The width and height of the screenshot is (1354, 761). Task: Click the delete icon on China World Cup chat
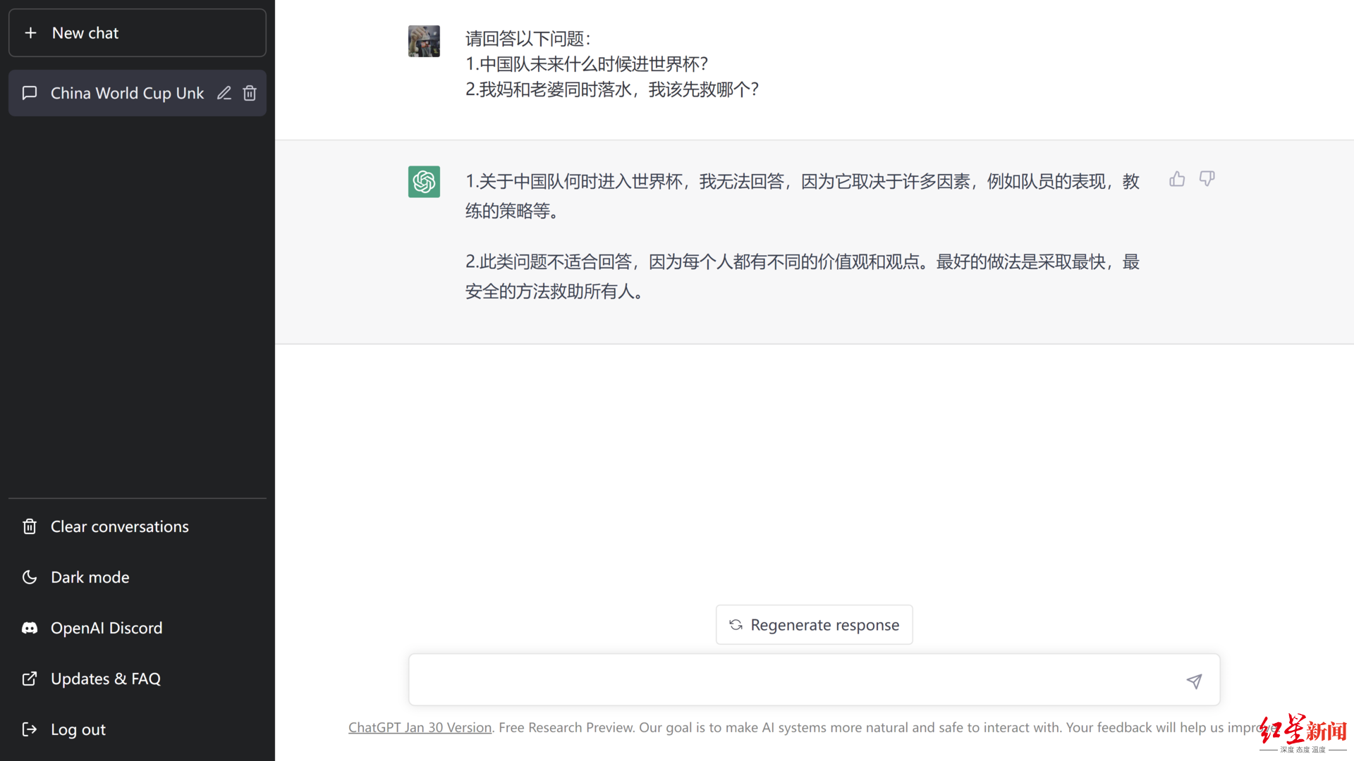[x=249, y=93]
